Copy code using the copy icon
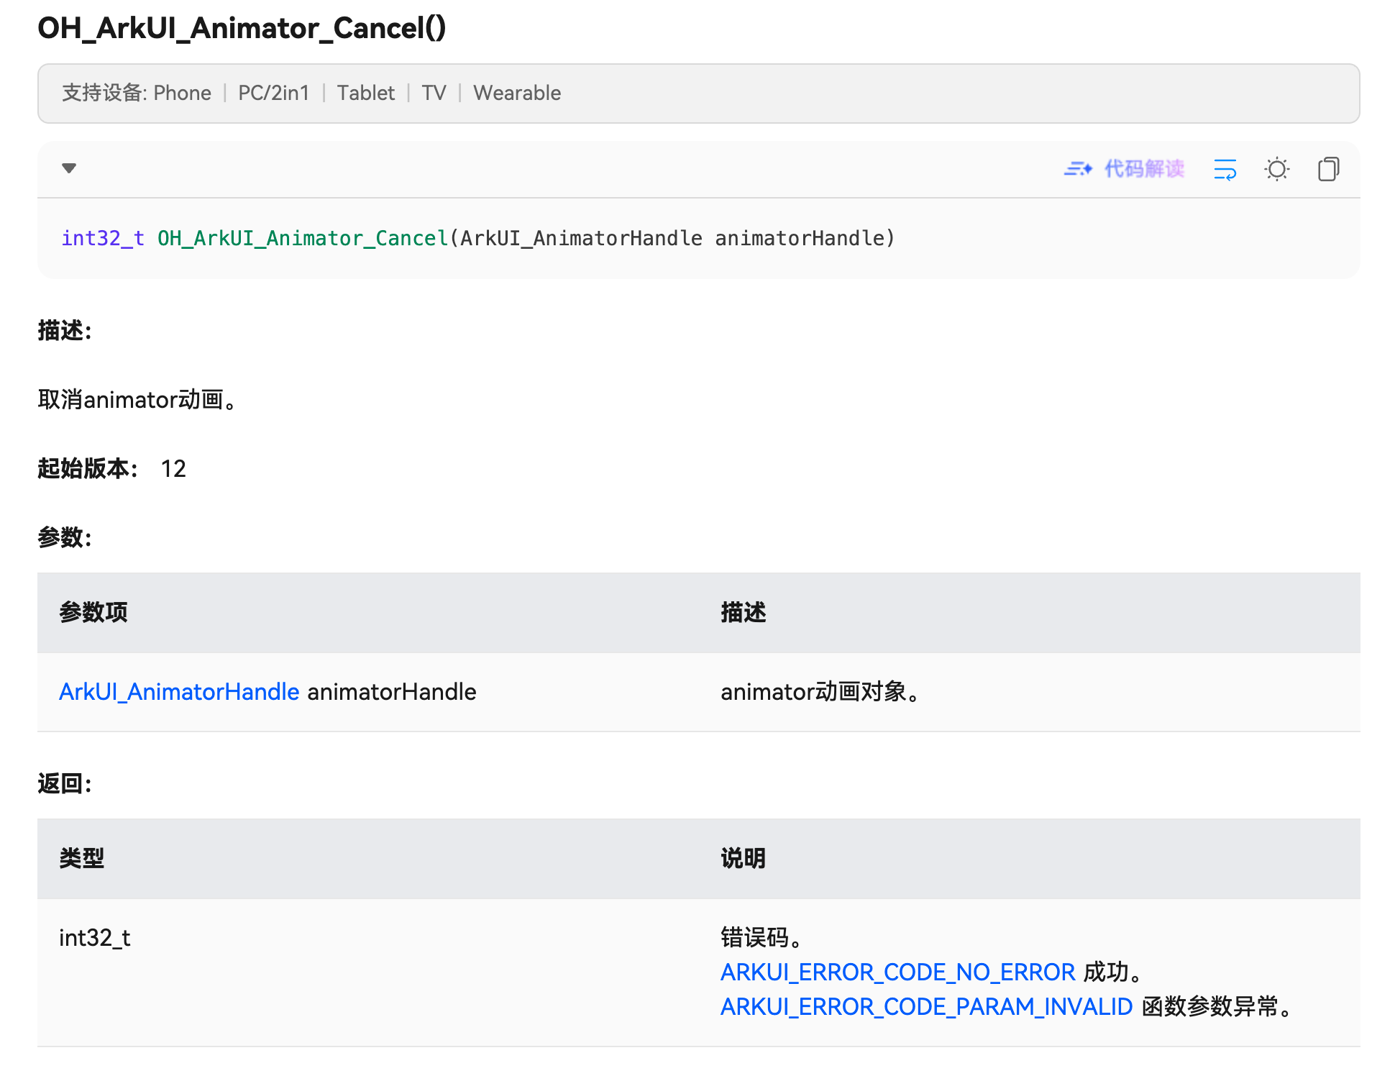This screenshot has width=1395, height=1076. click(1328, 169)
